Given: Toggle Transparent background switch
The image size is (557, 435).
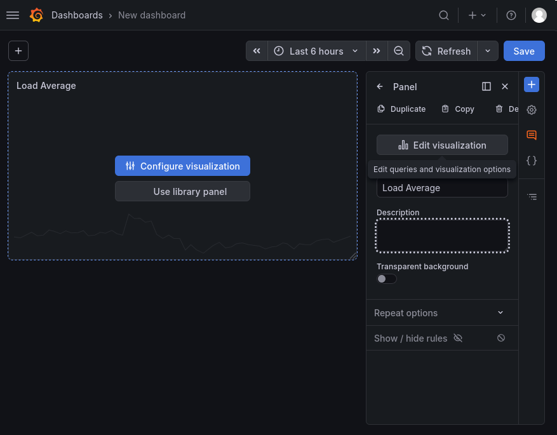Looking at the screenshot, I should [x=387, y=279].
